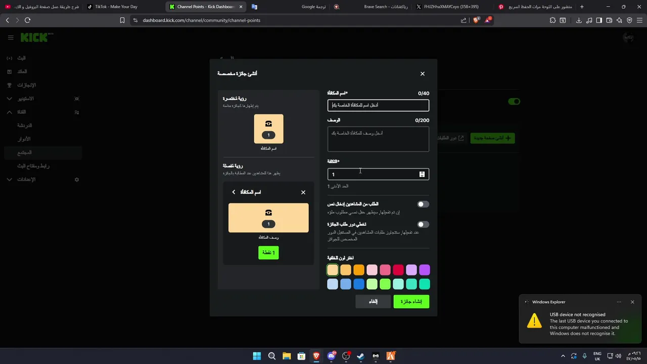Screen dimensions: 647x364
Task: Select the pale blue color swatch
Action: coord(333,284)
